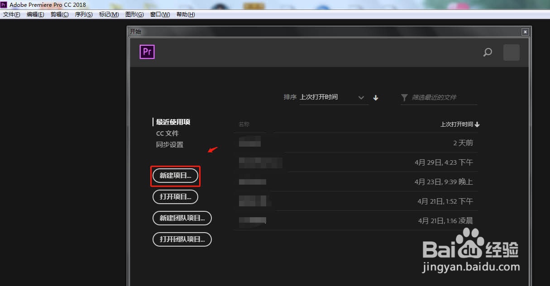The image size is (550, 286).
Task: Click the 打开团队项目... button
Action: tap(182, 239)
